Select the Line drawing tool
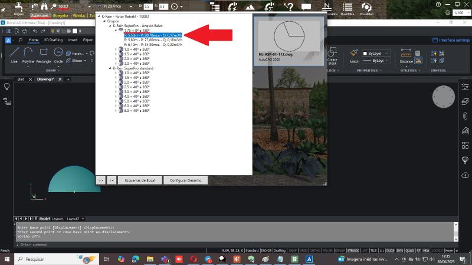This screenshot has width=472, height=265. (x=14, y=54)
